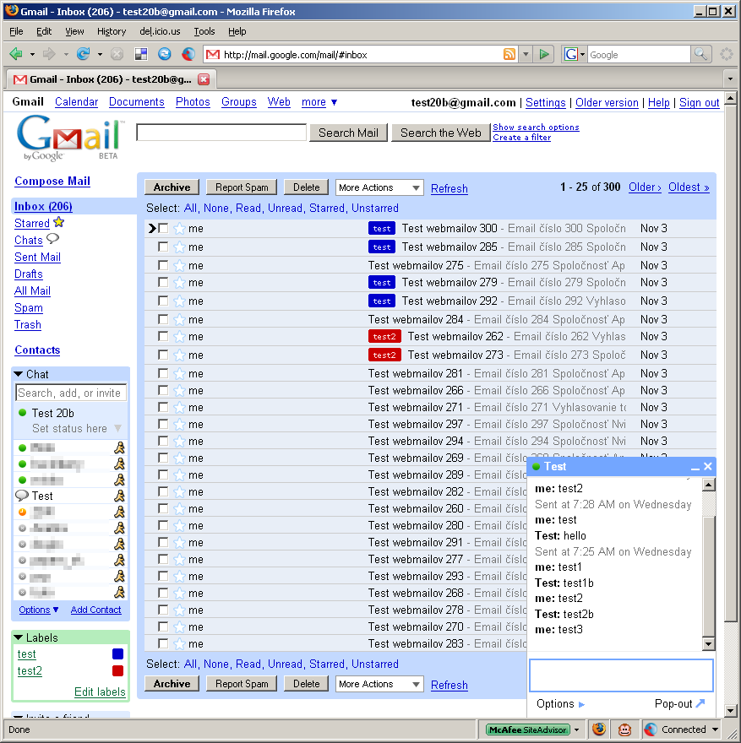Tick the checkbox for Test webmailov 283
Screen dimensions: 741x743
(x=163, y=643)
